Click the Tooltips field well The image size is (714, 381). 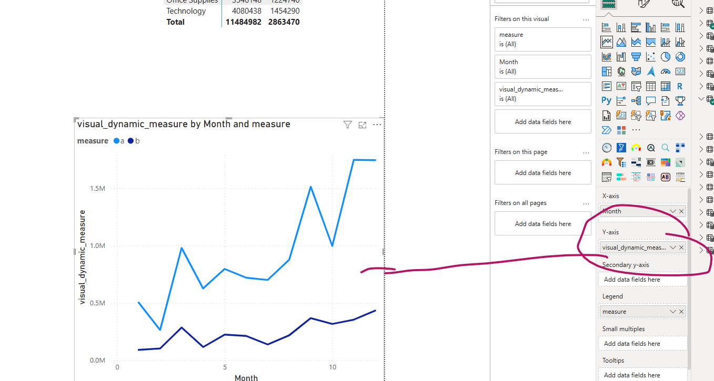643,375
